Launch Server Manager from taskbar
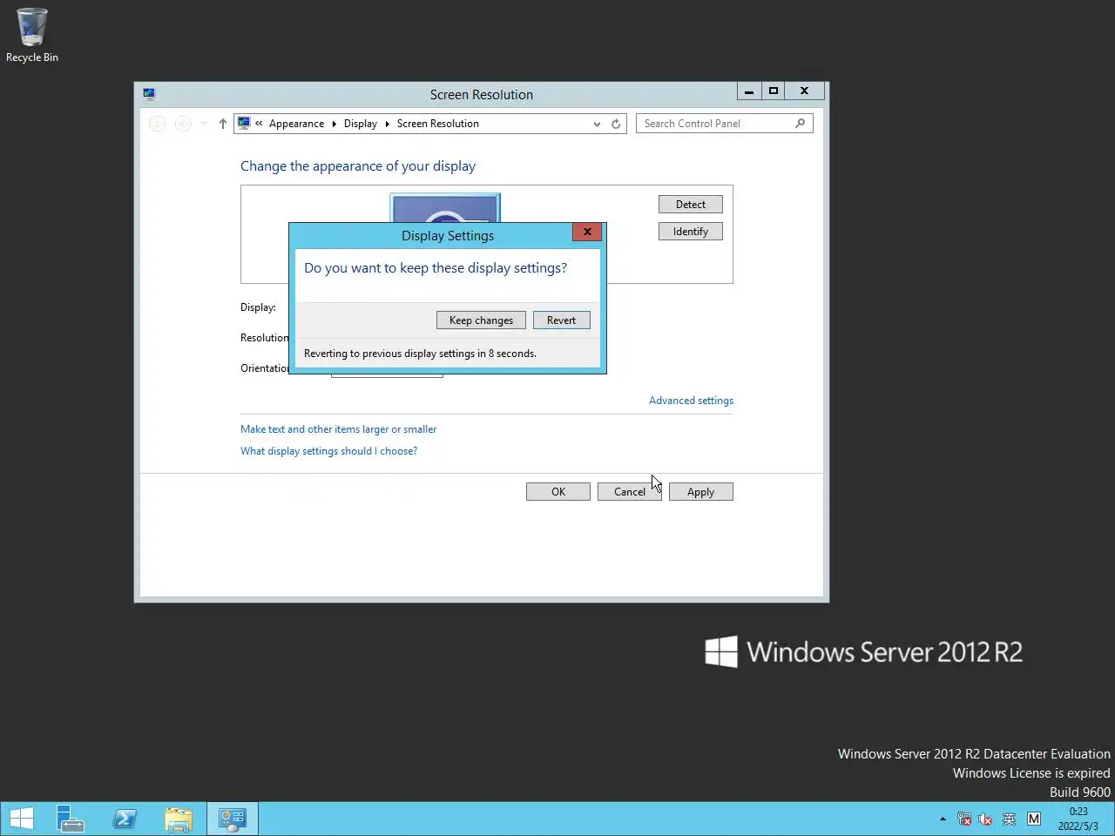1115x836 pixels. [71, 819]
